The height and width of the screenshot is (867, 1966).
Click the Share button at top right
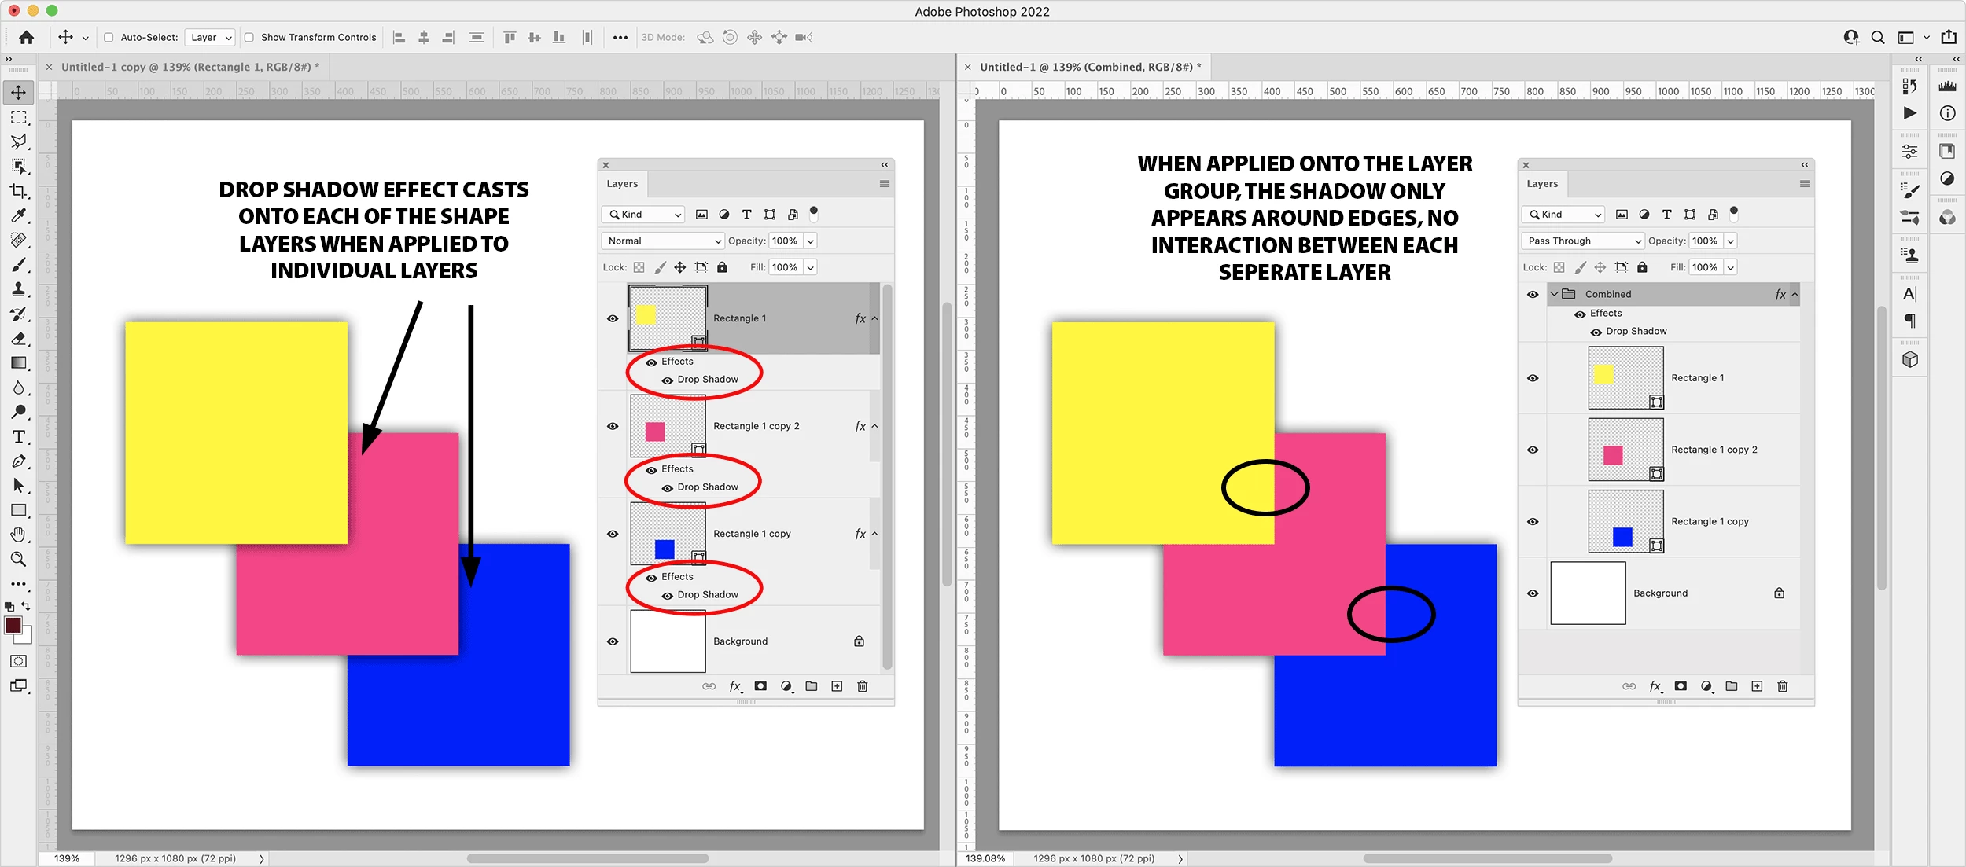[1949, 37]
